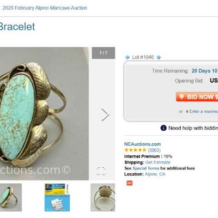The image size is (218, 218).
Task: Select first turquoise bracelet thumbnail
Action: [x=11, y=197]
